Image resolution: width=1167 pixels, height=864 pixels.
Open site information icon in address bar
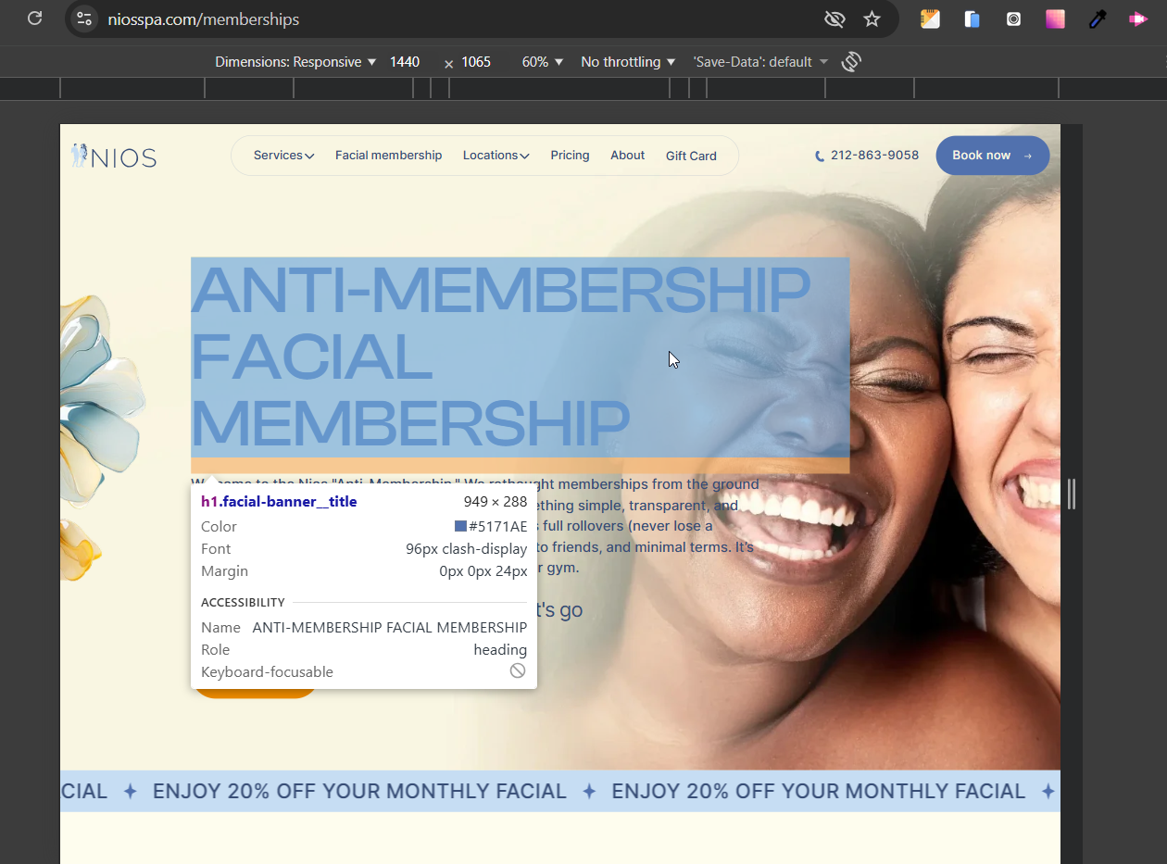tap(84, 19)
